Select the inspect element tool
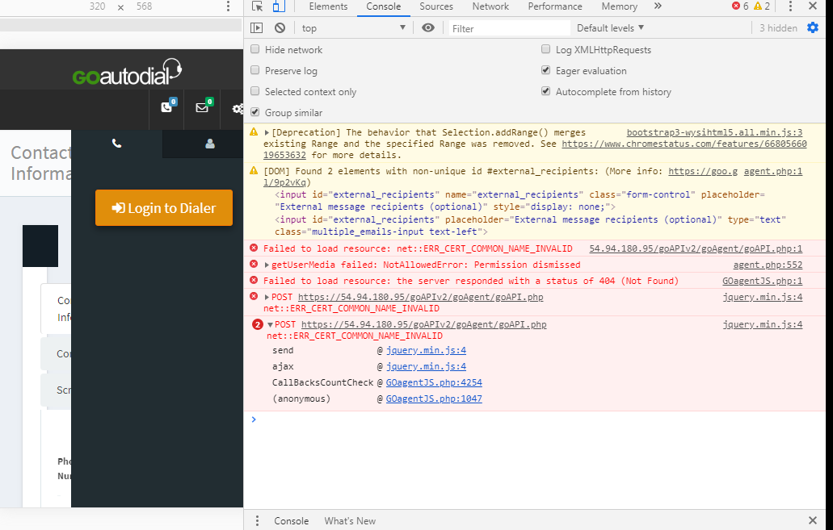The width and height of the screenshot is (833, 530). click(258, 6)
